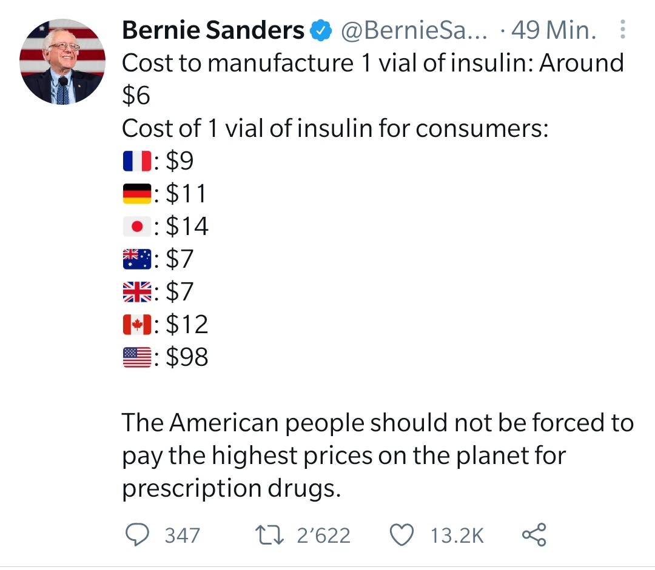Click the share icon
Viewport: 655px width, 570px height.
click(534, 534)
